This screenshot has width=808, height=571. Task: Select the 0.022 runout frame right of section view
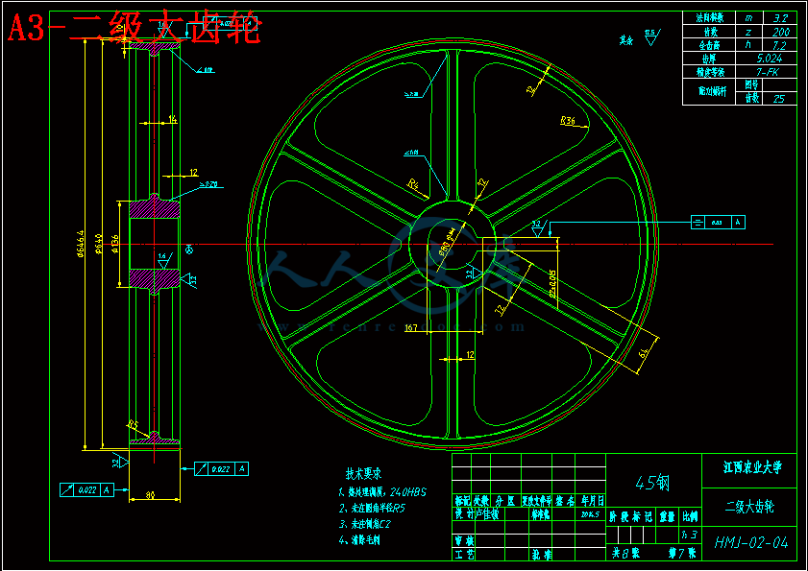[221, 468]
